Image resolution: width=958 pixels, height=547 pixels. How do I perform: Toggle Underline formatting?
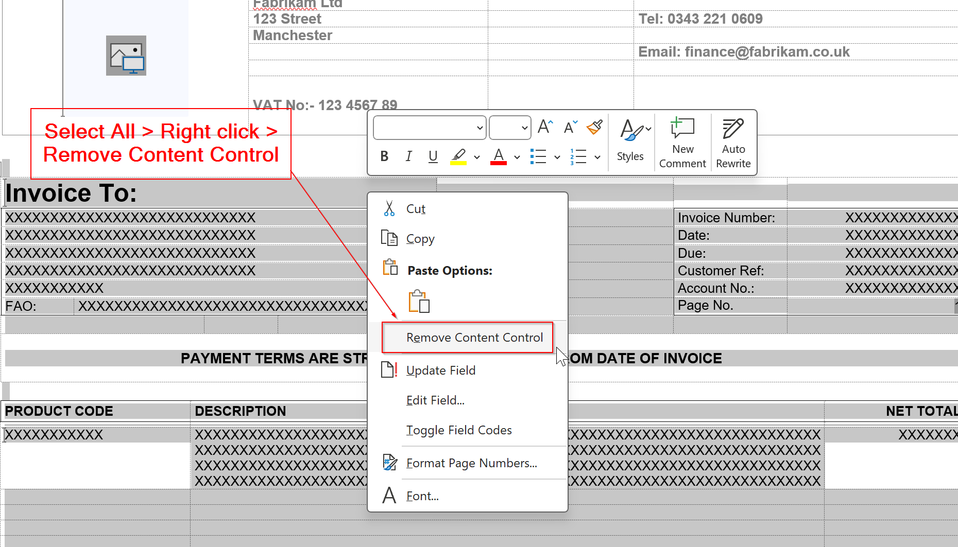click(x=433, y=156)
